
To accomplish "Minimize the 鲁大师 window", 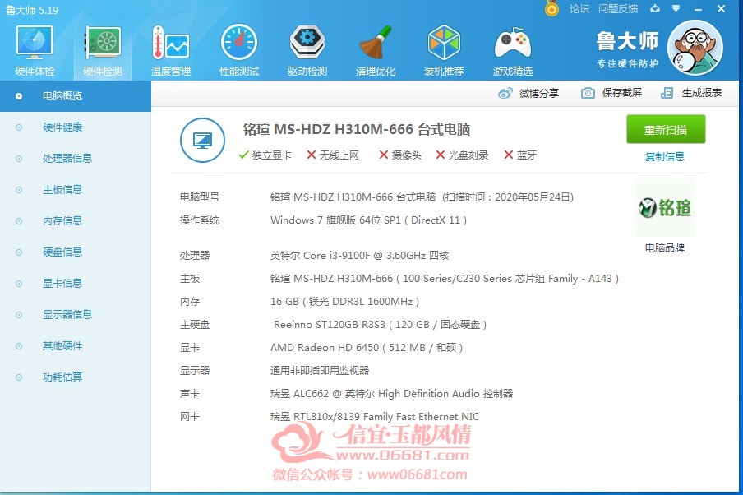I will click(698, 8).
